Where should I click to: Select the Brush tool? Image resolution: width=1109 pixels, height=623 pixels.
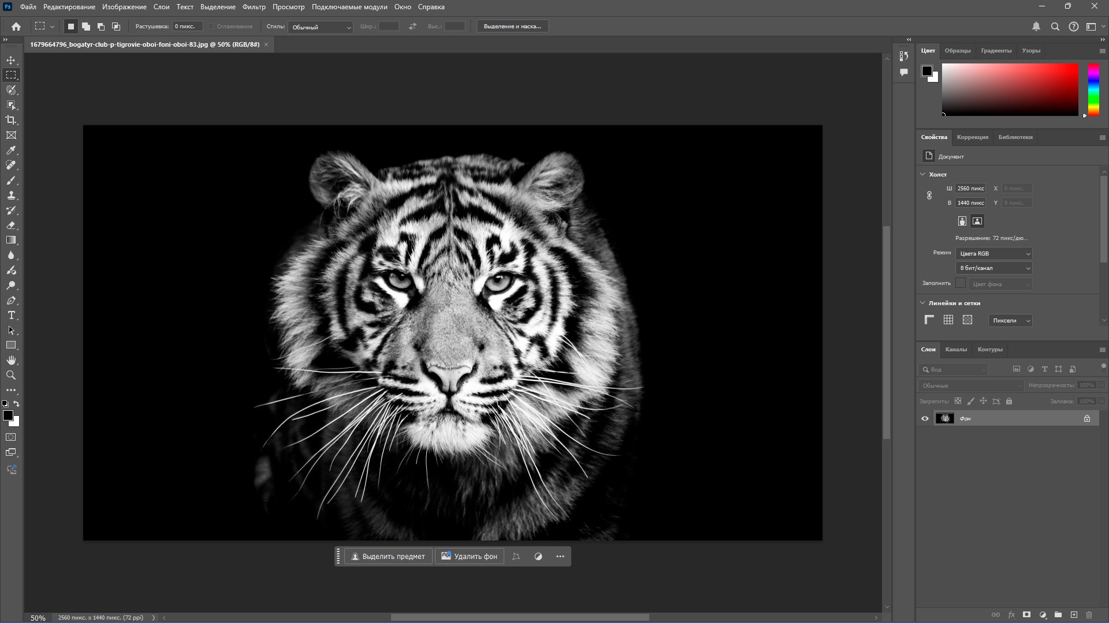pyautogui.click(x=11, y=181)
